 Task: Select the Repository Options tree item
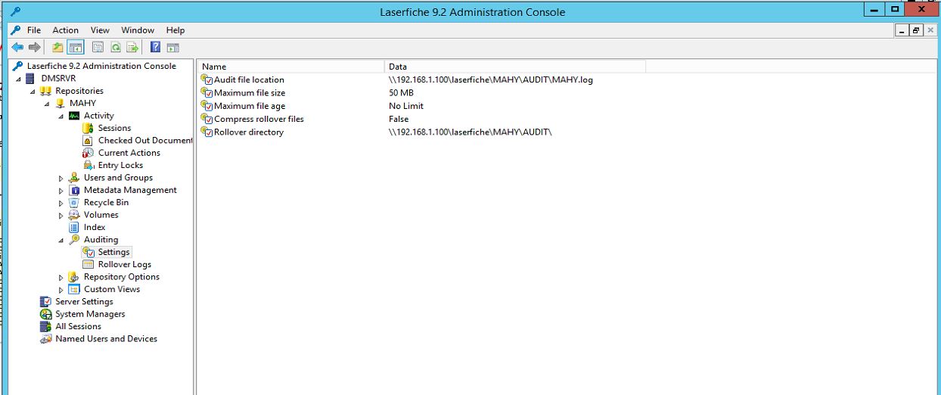pos(121,277)
